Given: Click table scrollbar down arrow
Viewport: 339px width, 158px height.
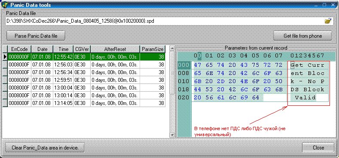Looking at the screenshot, I should point(172,135).
